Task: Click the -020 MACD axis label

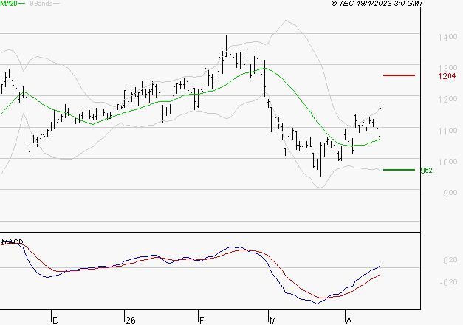Action: click(x=448, y=282)
